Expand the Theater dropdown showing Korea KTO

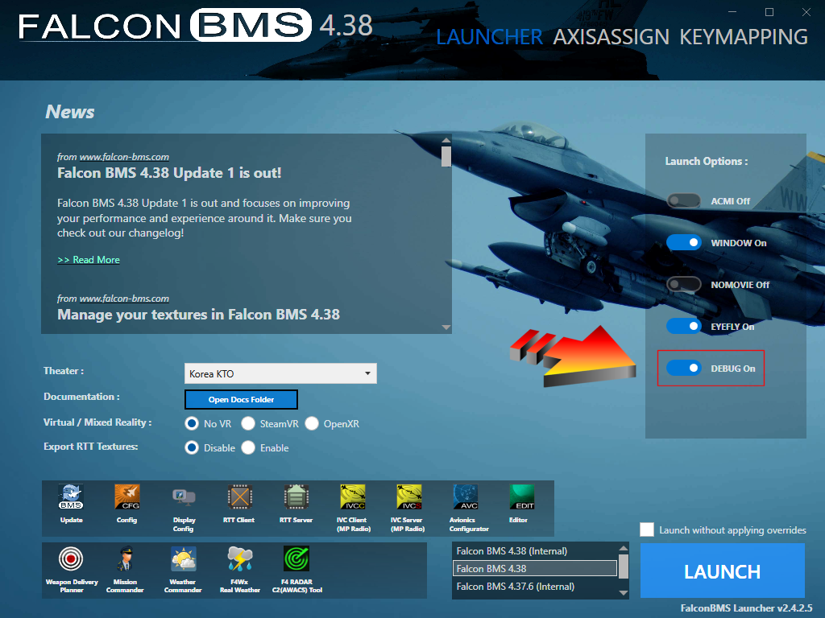point(280,373)
